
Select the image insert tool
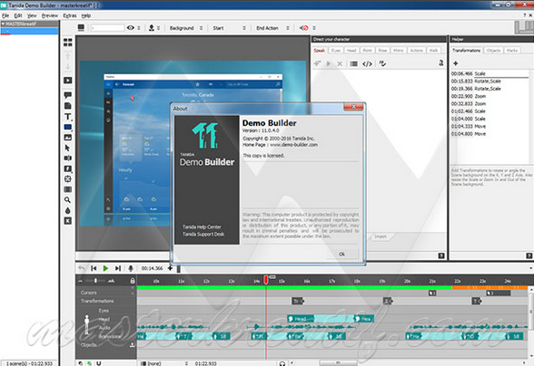coord(68,138)
